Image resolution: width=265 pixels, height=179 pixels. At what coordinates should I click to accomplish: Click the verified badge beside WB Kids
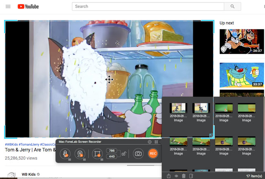pos(38,174)
